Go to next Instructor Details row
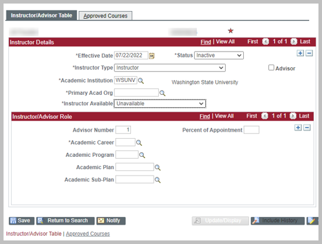Viewport: 322px width, 244px height. click(x=294, y=41)
